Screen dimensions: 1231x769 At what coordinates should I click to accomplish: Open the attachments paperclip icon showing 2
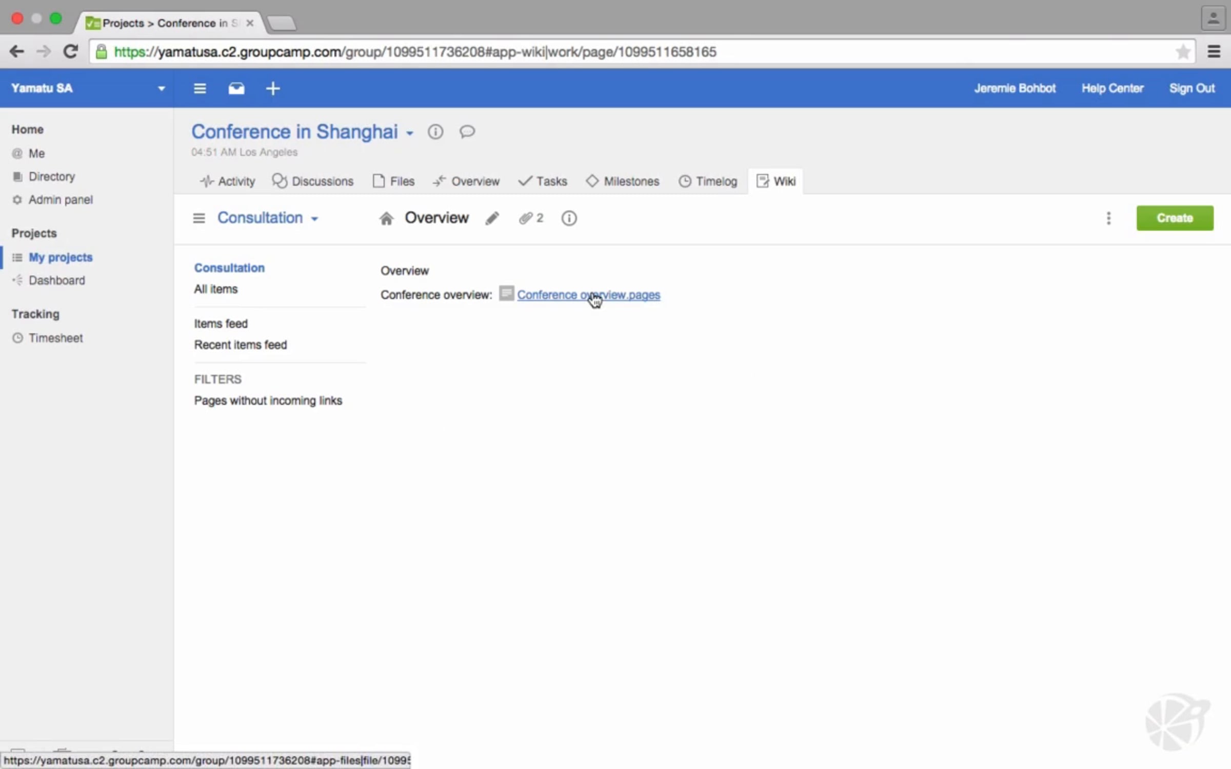coord(530,218)
